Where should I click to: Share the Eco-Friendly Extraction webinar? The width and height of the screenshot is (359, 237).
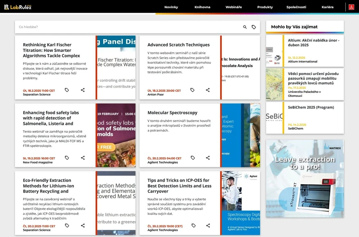pos(83,225)
